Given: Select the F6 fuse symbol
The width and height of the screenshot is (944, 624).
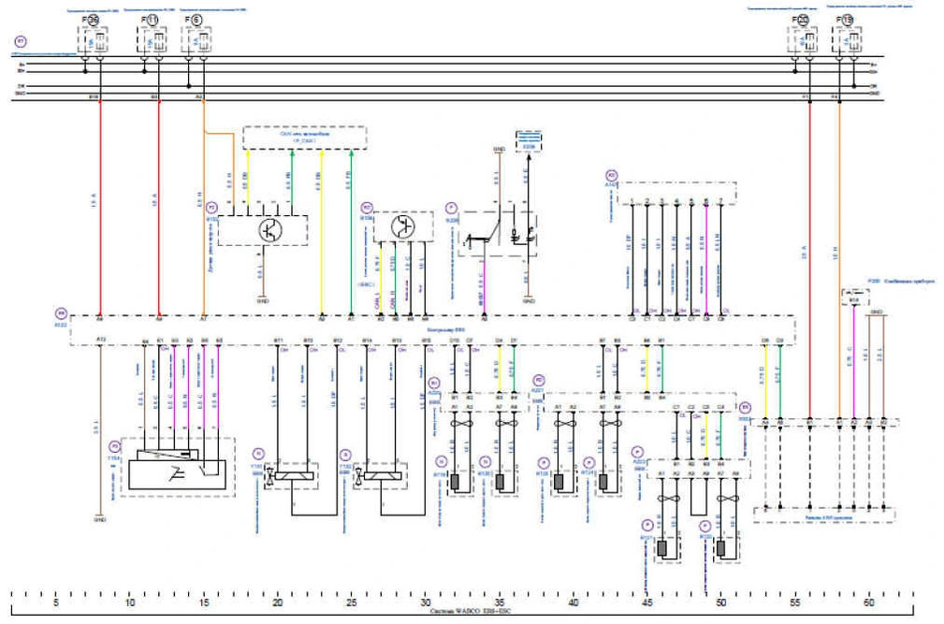Looking at the screenshot, I should [x=196, y=39].
